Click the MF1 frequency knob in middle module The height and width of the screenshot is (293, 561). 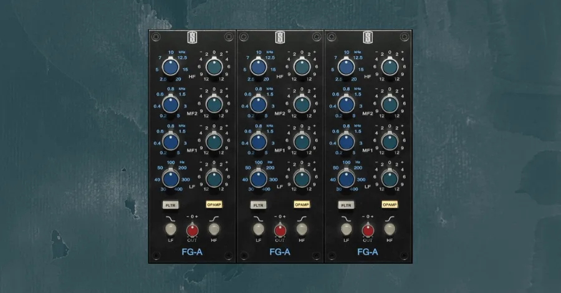point(258,142)
